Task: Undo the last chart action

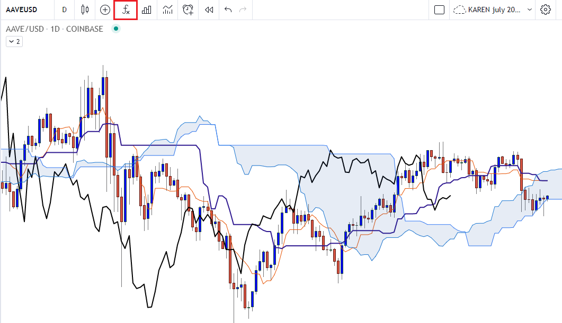Action: 227,10
